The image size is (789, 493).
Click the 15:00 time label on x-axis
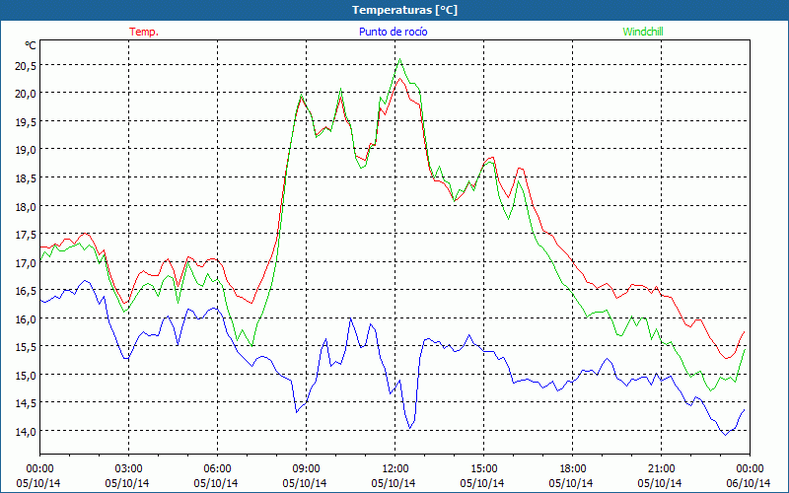[x=483, y=468]
